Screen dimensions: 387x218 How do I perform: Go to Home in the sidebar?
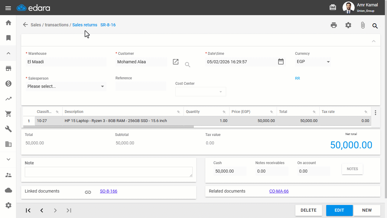8,23
